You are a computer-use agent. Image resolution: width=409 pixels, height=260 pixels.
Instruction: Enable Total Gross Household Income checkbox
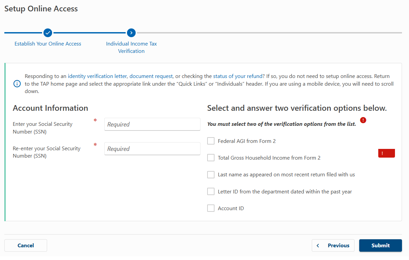pos(211,158)
